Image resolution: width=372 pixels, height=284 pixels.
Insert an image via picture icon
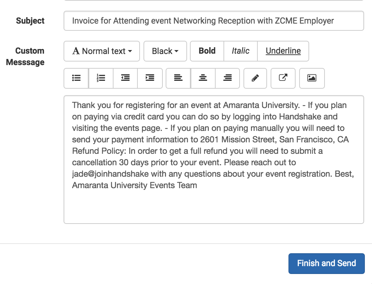tap(312, 78)
